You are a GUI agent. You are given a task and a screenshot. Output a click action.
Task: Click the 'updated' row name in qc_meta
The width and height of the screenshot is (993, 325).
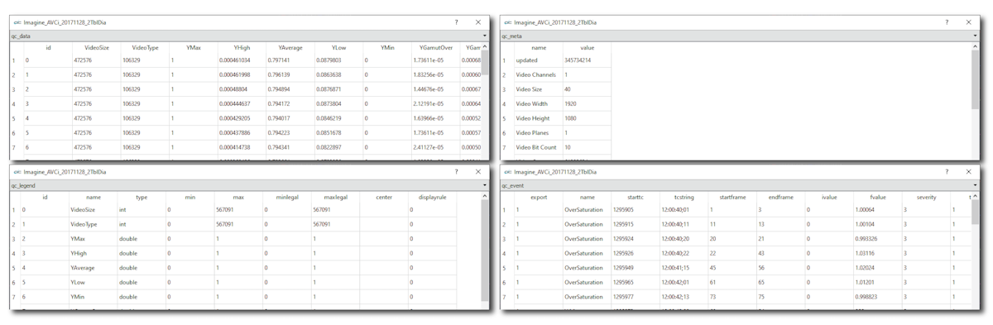[539, 60]
